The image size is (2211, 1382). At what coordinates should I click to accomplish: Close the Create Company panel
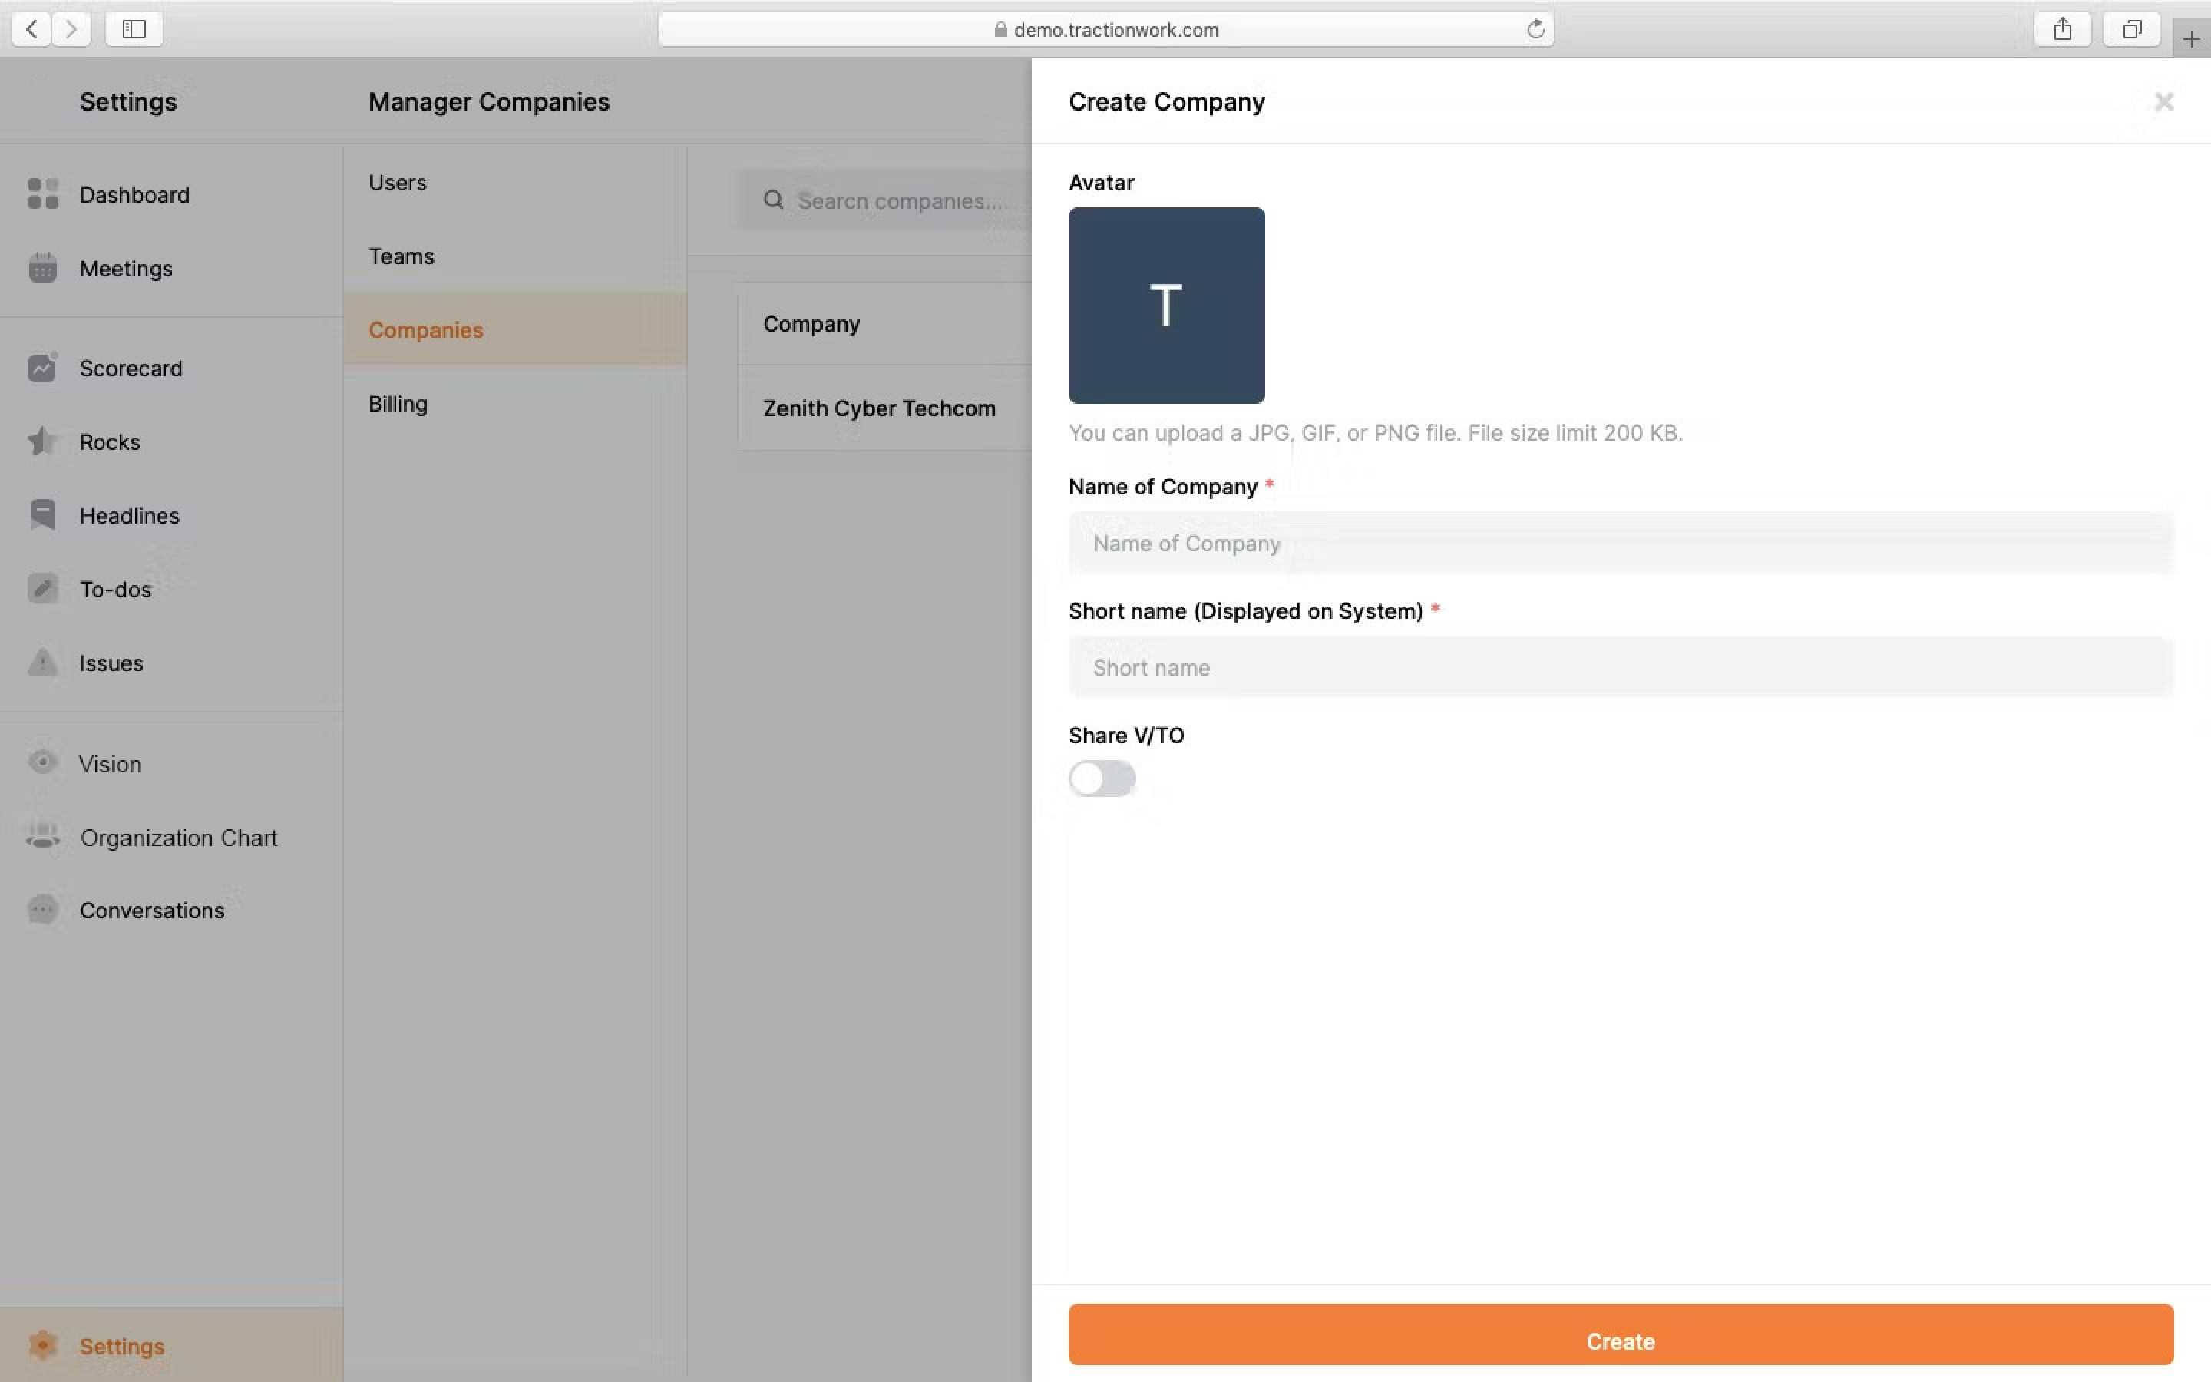tap(2163, 101)
